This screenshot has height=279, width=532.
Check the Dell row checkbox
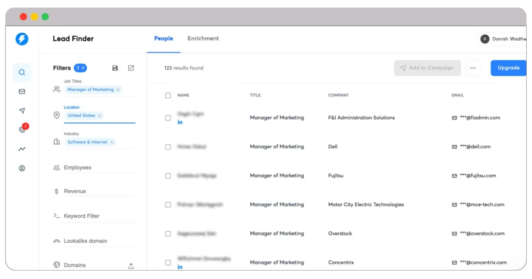pyautogui.click(x=168, y=147)
